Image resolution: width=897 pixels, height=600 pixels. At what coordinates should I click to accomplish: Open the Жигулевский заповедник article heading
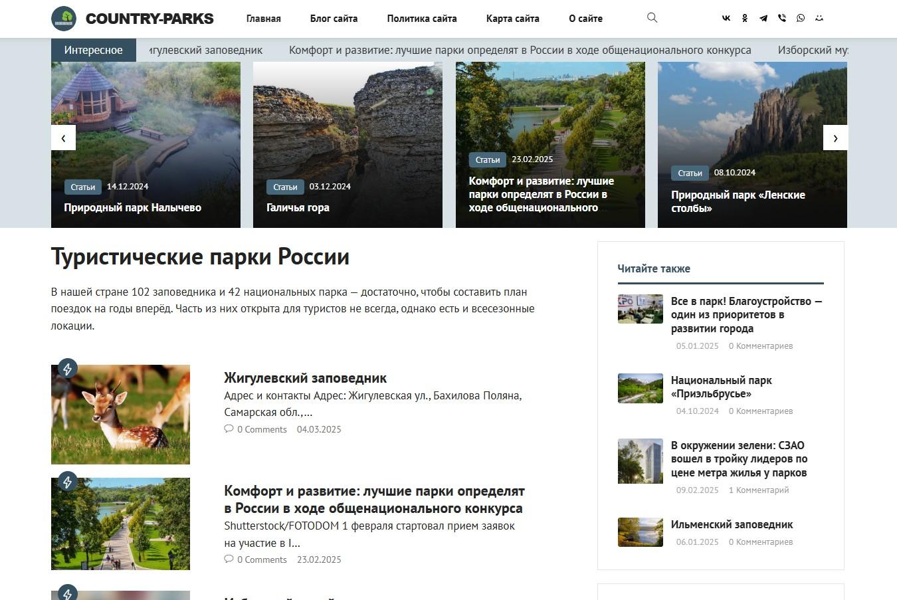click(306, 378)
